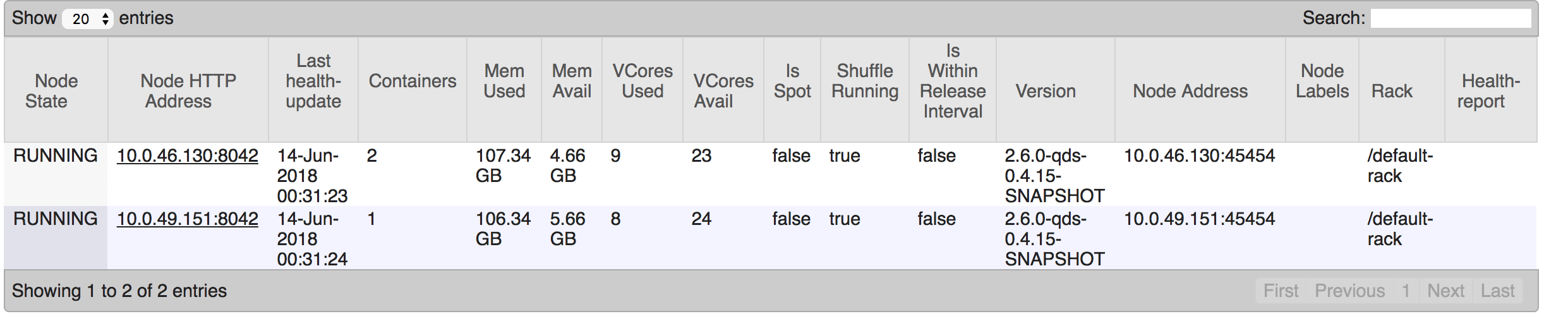Open node link 10.0.49.151:8042
Image resolution: width=1544 pixels, height=321 pixels.
(188, 219)
